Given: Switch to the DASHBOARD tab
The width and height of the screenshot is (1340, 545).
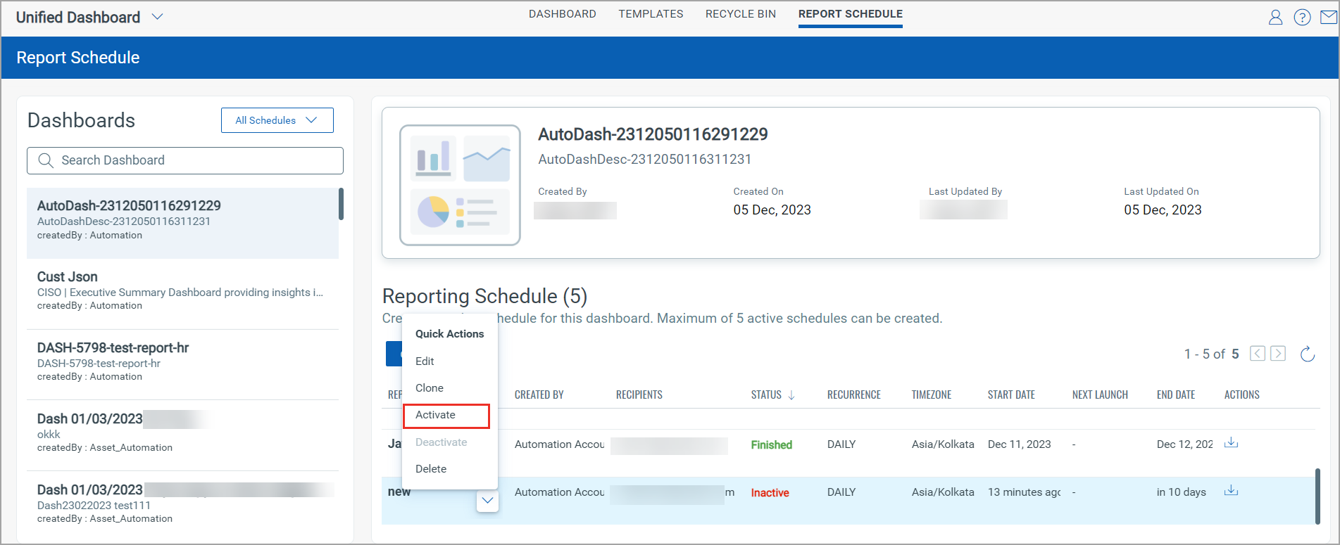Looking at the screenshot, I should (563, 14).
